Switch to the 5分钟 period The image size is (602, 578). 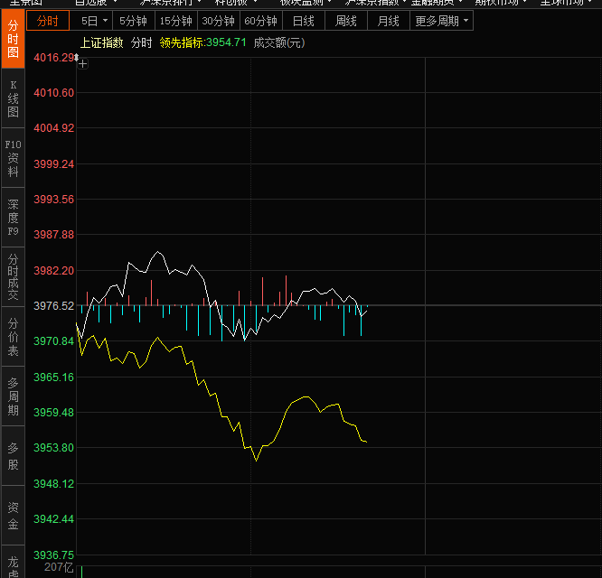coord(133,20)
